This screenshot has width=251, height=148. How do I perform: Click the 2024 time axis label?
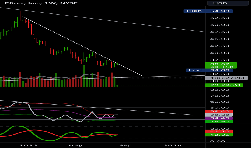click(x=173, y=145)
